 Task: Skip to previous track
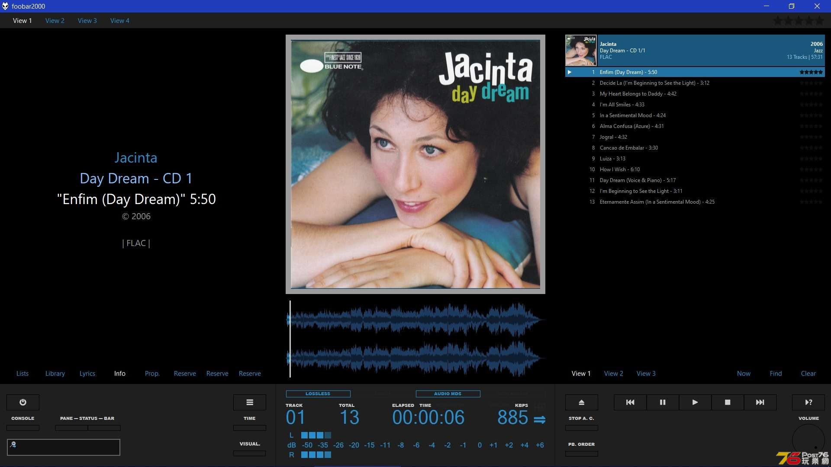(x=630, y=402)
